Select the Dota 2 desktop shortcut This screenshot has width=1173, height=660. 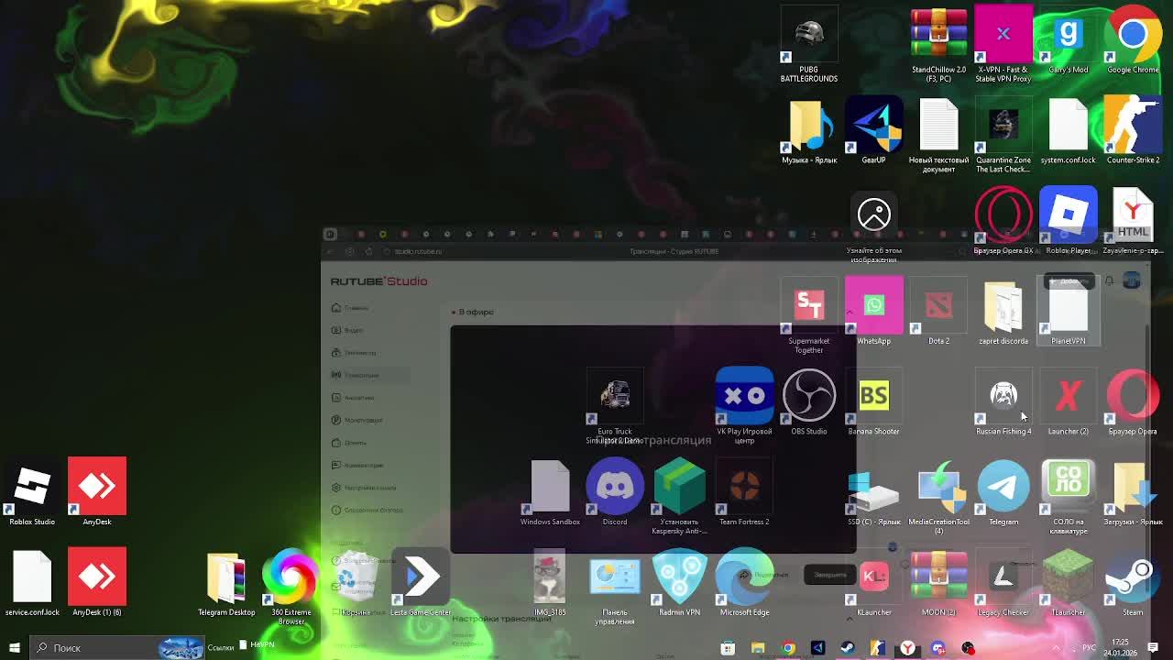[x=938, y=305]
